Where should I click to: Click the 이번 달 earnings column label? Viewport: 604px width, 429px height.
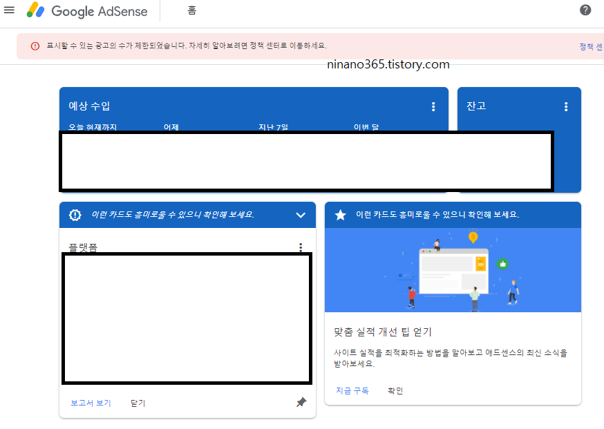(366, 127)
